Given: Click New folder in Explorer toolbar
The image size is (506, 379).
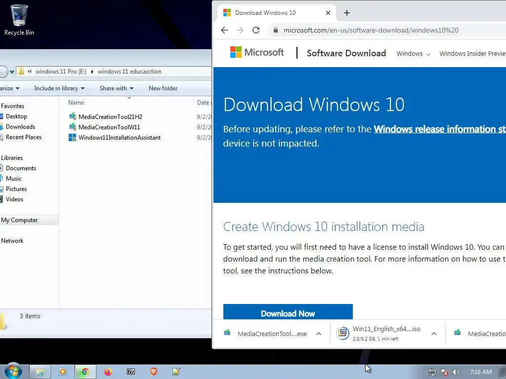Looking at the screenshot, I should (163, 88).
